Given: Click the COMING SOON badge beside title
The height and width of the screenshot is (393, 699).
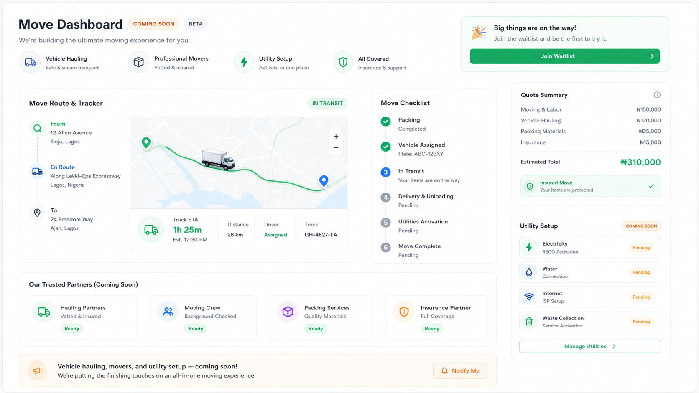Looking at the screenshot, I should (x=154, y=24).
